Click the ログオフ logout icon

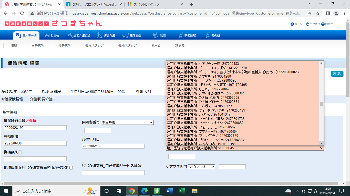coord(307,24)
